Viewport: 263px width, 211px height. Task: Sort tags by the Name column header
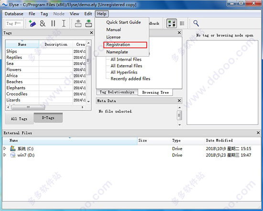[x=22, y=44]
